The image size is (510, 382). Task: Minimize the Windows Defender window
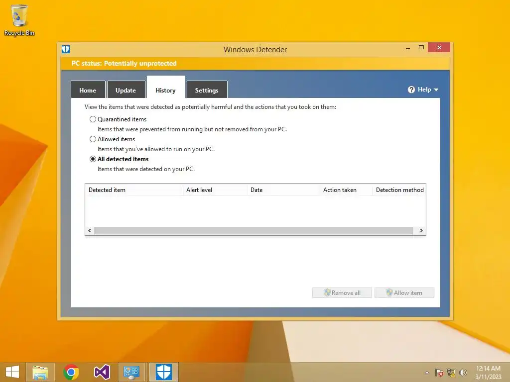[408, 48]
